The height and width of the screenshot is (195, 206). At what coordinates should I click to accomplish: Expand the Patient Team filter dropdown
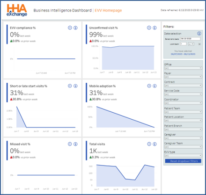coord(183,112)
